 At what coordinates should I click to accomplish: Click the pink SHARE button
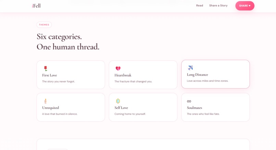pyautogui.click(x=245, y=6)
